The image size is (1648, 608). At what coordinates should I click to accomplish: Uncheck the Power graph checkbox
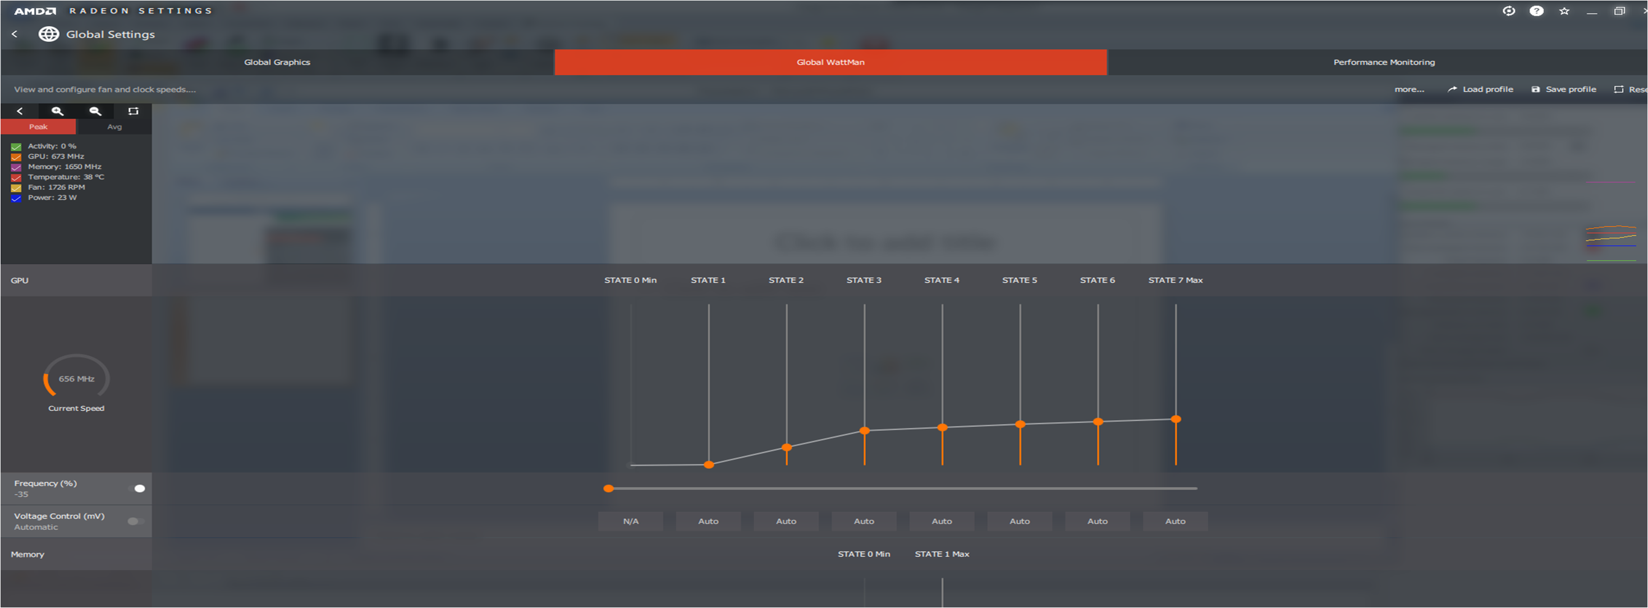click(x=16, y=198)
